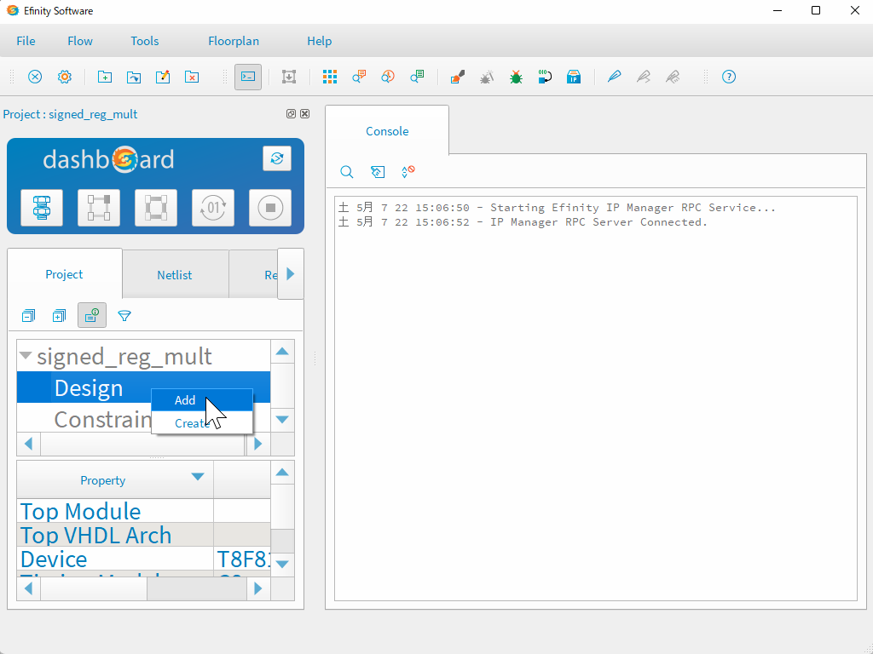Screen dimensions: 873x654
Task: Search the console with the magnifier icon
Action: [346, 172]
